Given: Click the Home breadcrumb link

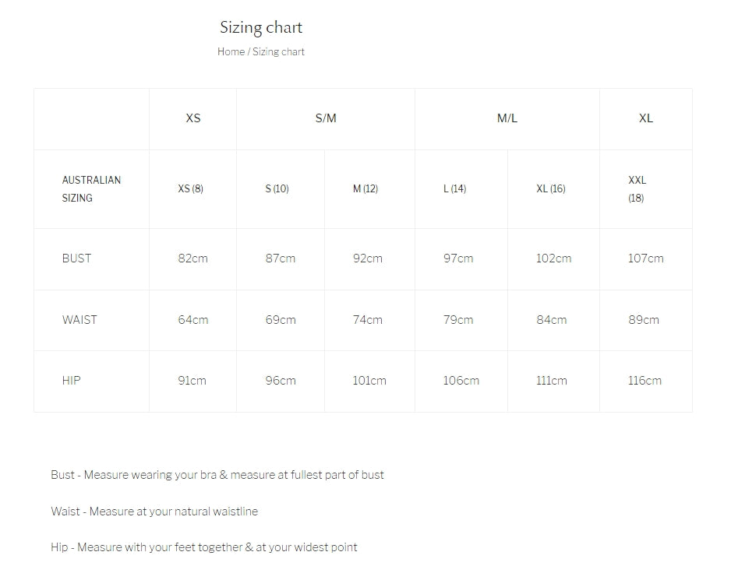Looking at the screenshot, I should point(231,52).
